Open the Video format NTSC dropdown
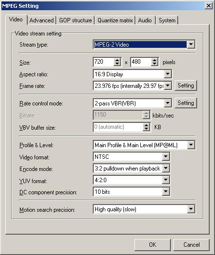 pyautogui.click(x=166, y=156)
